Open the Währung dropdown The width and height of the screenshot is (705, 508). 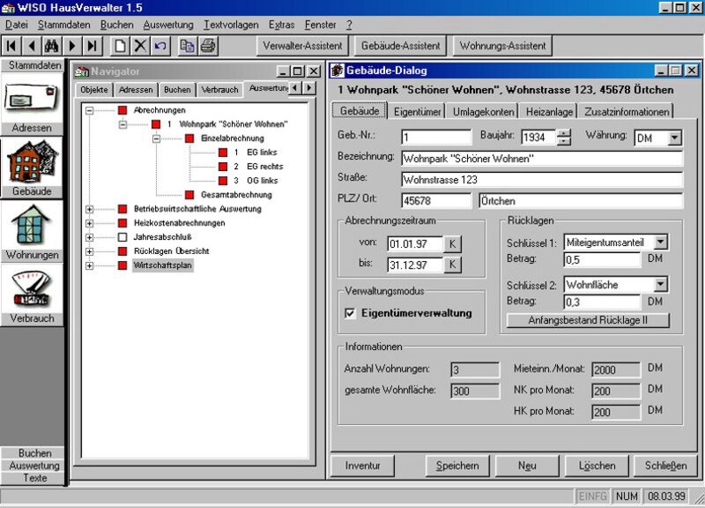[x=674, y=138]
